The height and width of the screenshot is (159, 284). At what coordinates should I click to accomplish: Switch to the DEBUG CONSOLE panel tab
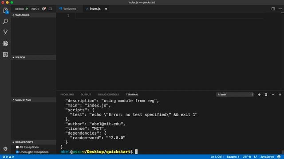(108, 95)
